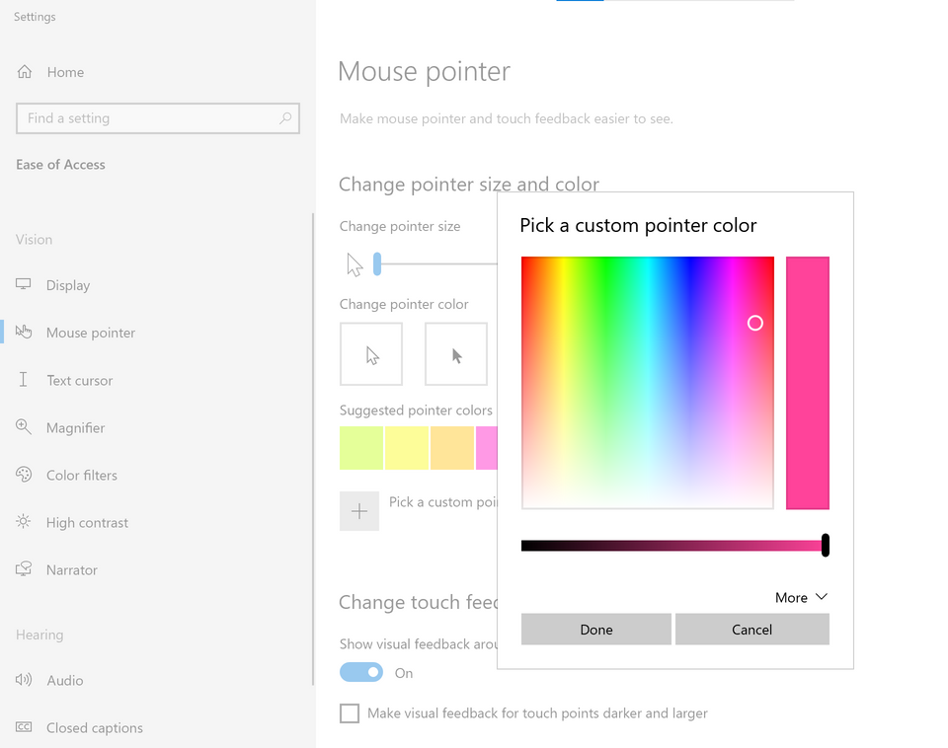Click Done in color picker dialog
The height and width of the screenshot is (748, 948).
coord(596,630)
